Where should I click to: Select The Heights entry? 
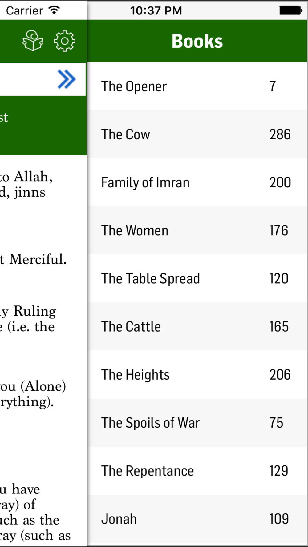[x=136, y=375]
